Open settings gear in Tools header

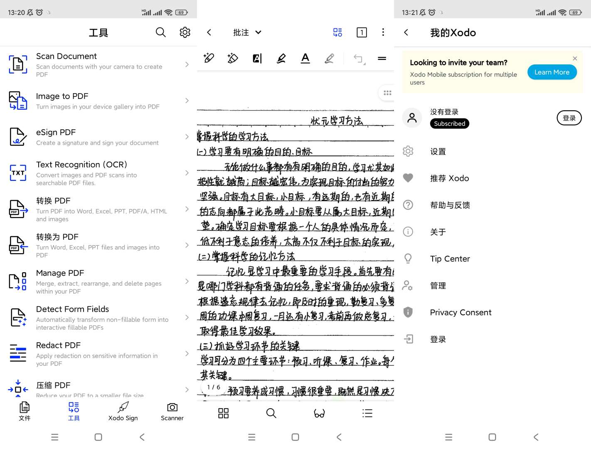[185, 32]
